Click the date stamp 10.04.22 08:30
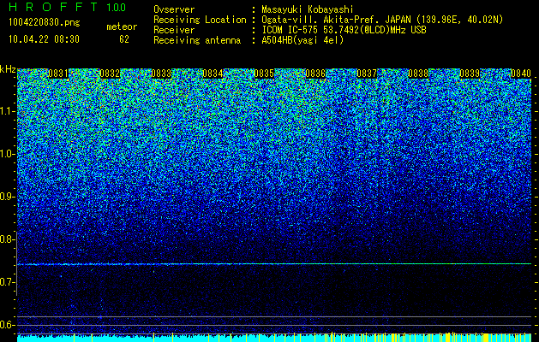Screen dimensions: 539x342 pyautogui.click(x=44, y=39)
